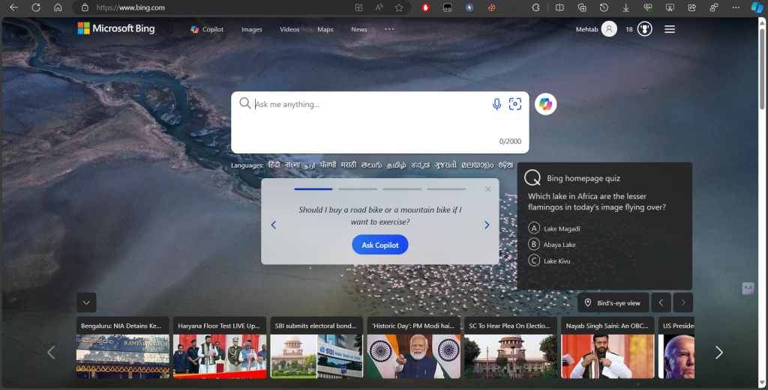Click the Copilot icon beside search box

pos(545,104)
